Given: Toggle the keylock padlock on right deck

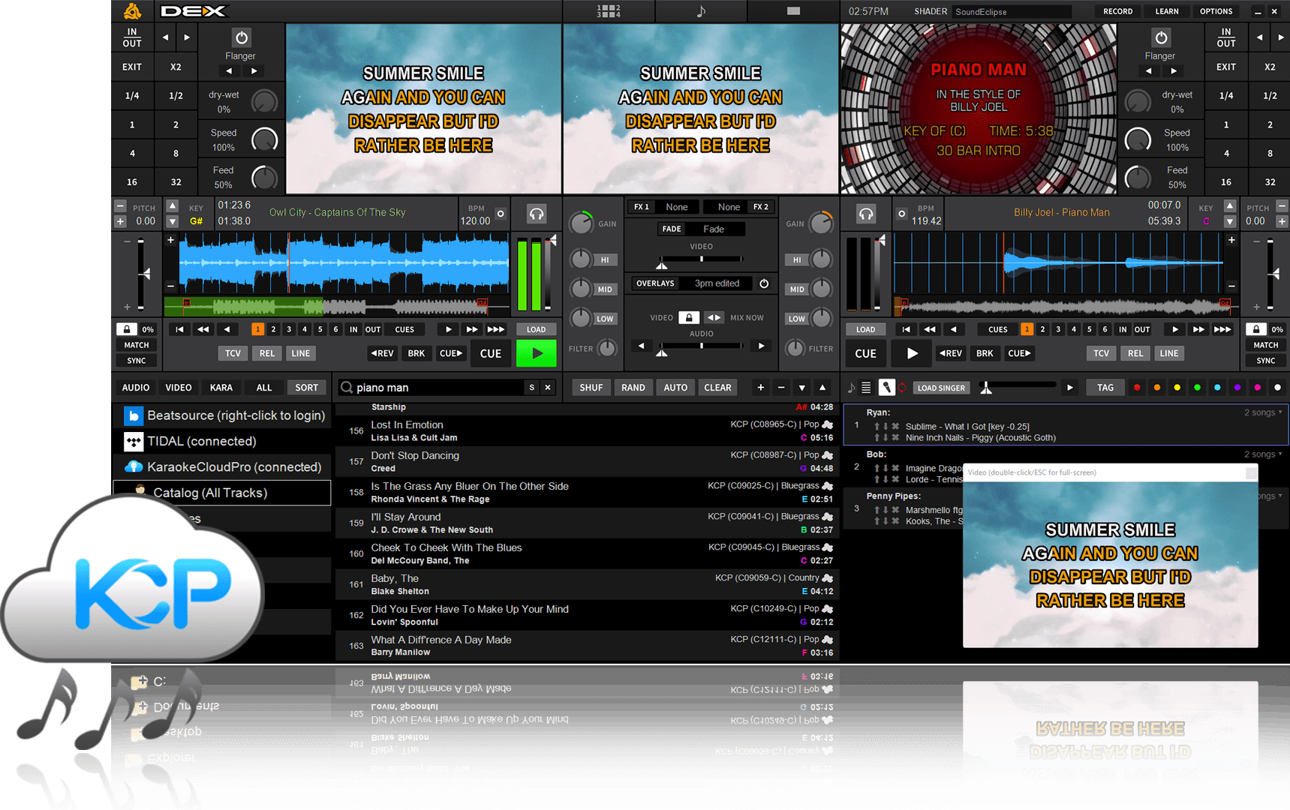Looking at the screenshot, I should (x=1256, y=328).
